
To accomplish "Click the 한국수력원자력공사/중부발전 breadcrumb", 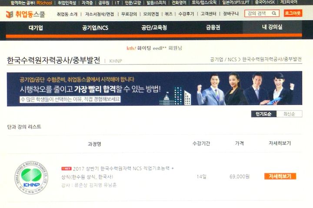I will click(272, 59).
